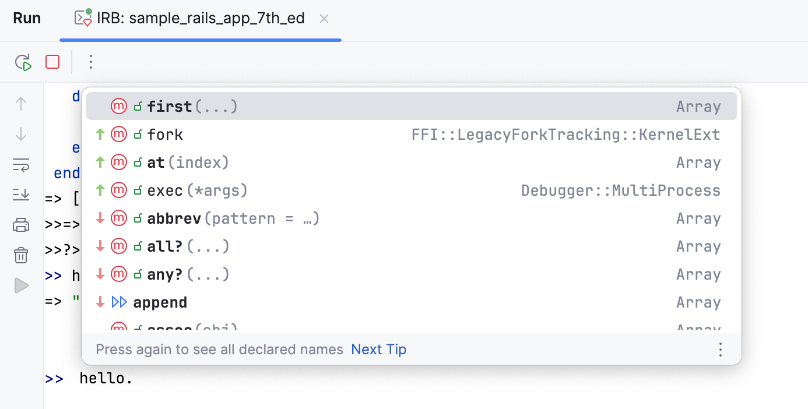This screenshot has width=808, height=409.
Task: Switch to the Run tool window label
Action: coord(27,19)
